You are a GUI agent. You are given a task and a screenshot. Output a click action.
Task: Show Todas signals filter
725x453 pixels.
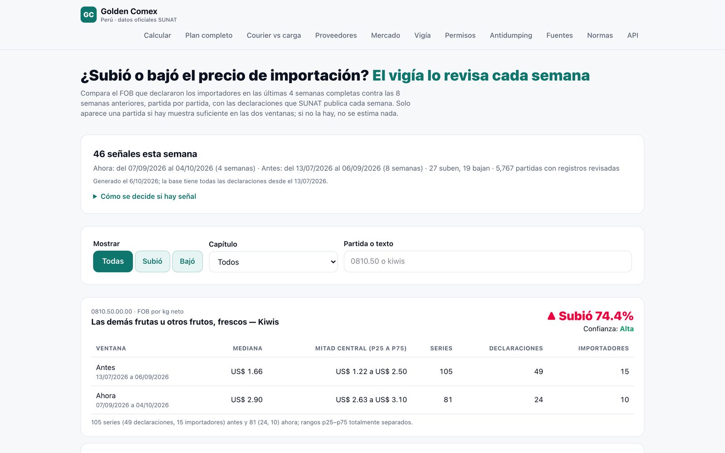pos(113,261)
